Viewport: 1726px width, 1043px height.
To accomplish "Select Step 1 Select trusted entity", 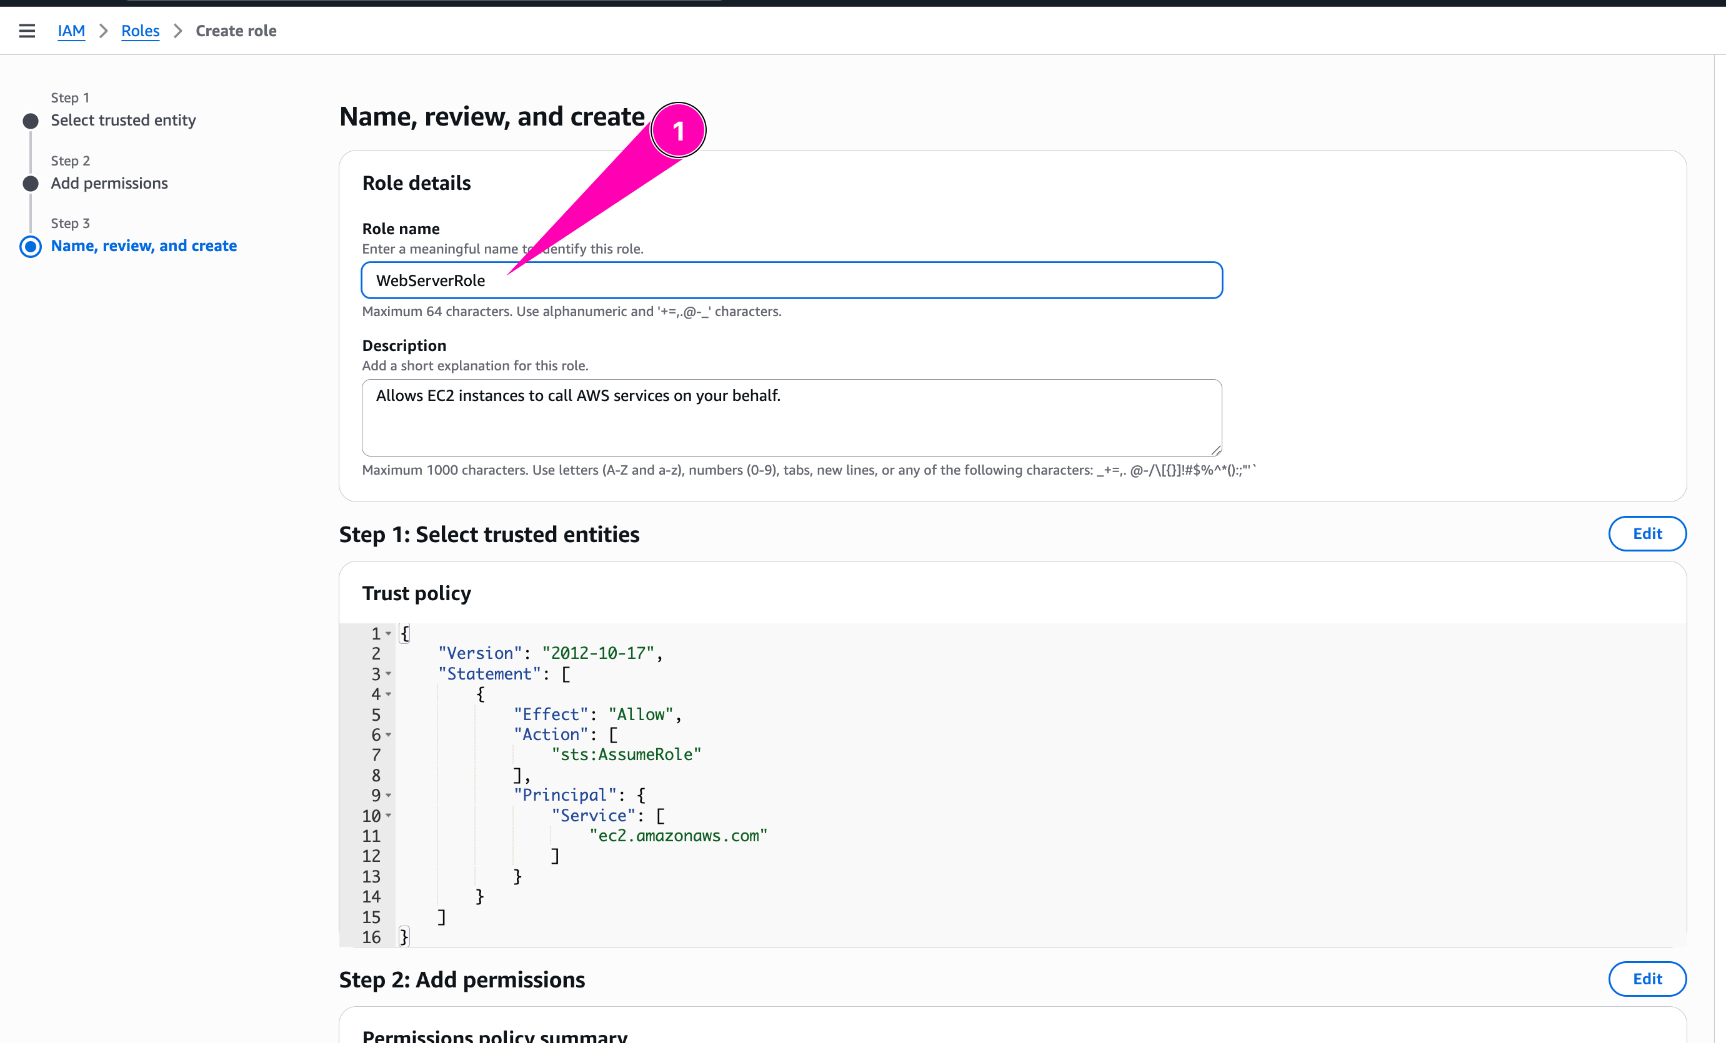I will [123, 121].
